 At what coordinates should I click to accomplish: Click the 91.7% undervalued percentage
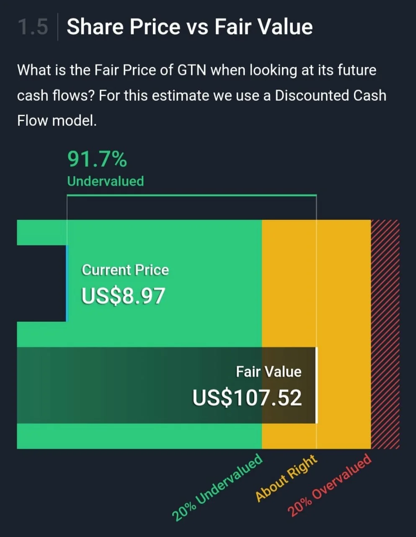click(x=97, y=159)
